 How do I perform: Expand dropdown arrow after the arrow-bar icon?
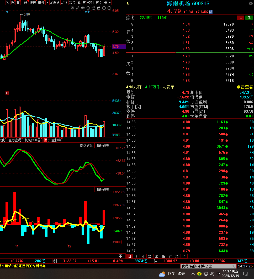point(110,3)
